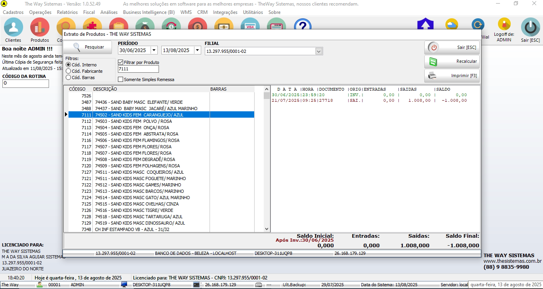Enable the Somente Simples Remessa checkbox
This screenshot has width=543, height=289.
[x=121, y=80]
